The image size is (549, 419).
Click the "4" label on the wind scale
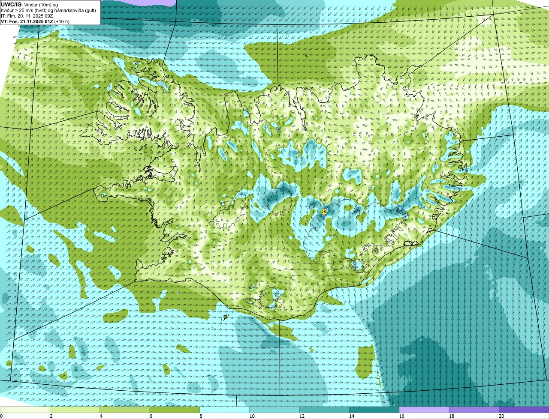tap(101, 416)
